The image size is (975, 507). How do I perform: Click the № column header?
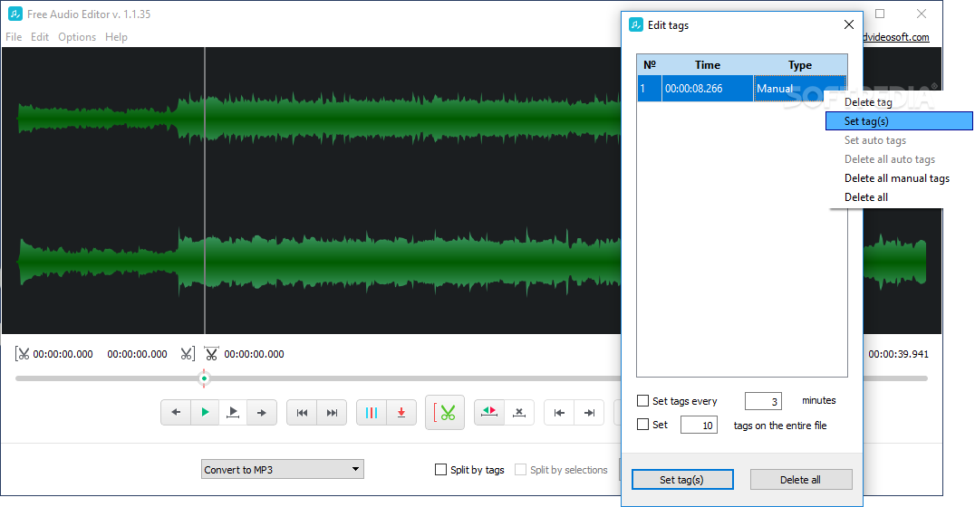pos(650,65)
